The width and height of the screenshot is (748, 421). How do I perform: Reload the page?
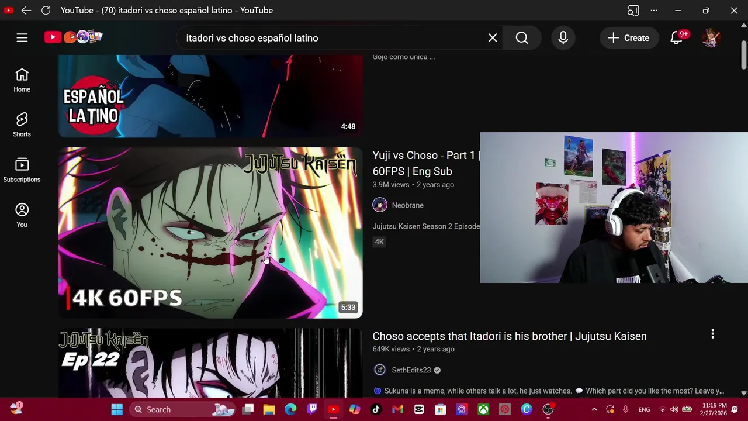coord(46,11)
